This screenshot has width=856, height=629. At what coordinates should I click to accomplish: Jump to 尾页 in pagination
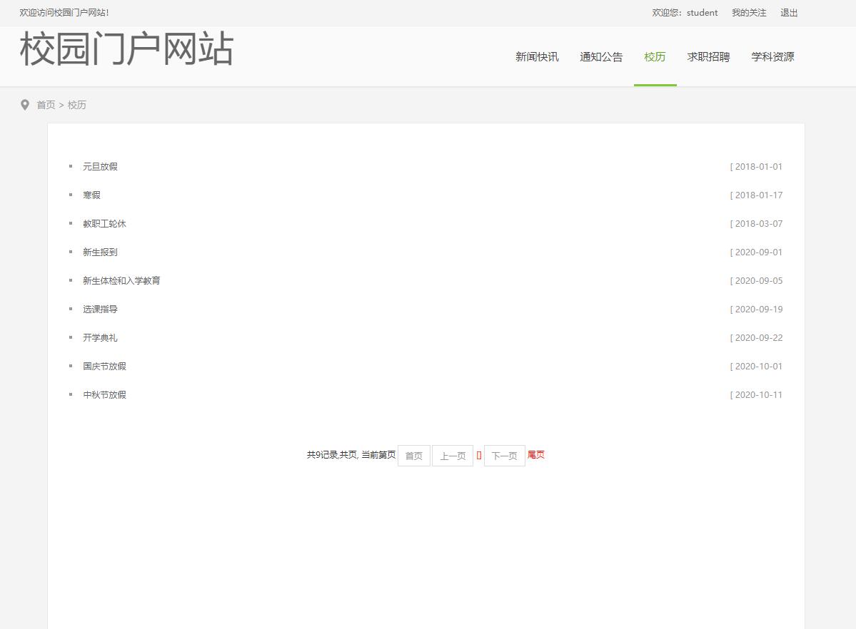click(535, 455)
